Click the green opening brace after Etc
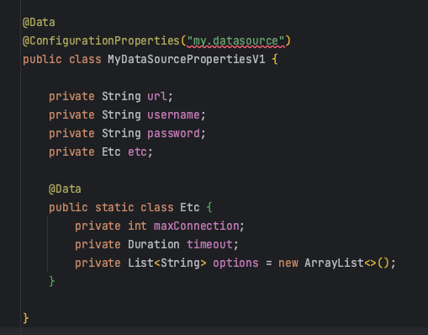 point(209,208)
